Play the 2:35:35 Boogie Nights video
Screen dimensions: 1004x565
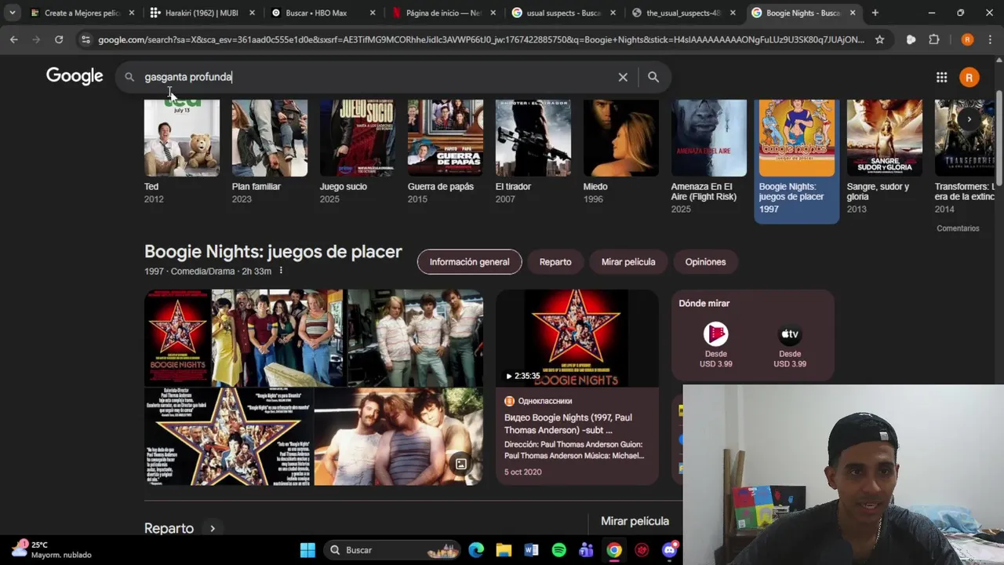[577, 338]
